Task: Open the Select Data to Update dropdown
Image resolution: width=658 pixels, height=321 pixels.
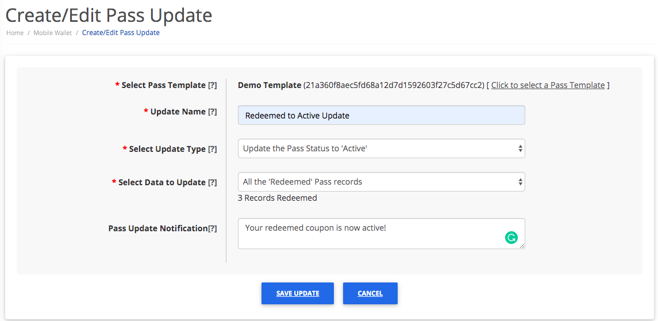Action: [382, 182]
